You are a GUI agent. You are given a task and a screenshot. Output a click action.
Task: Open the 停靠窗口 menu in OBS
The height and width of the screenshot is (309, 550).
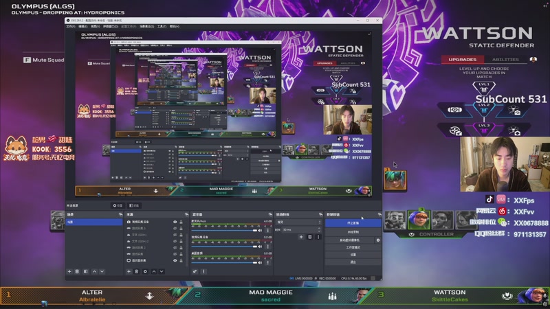coord(111,27)
